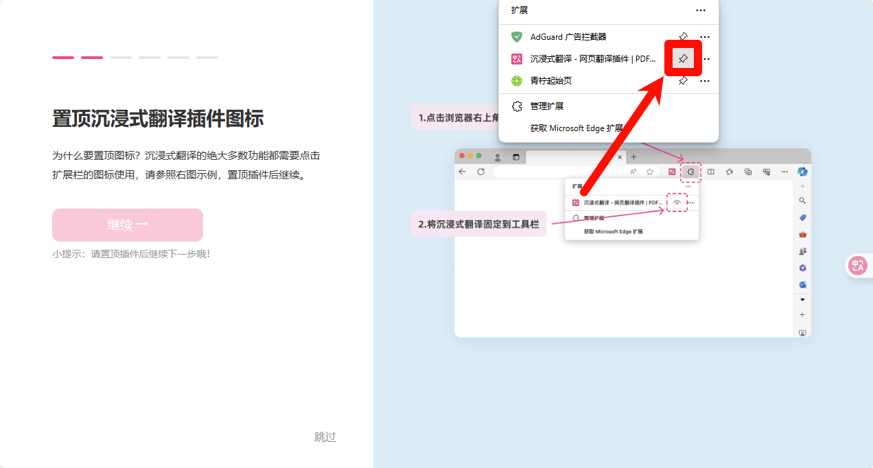
Task: Click the search magnifier in the illustrated sidebar
Action: pyautogui.click(x=802, y=200)
